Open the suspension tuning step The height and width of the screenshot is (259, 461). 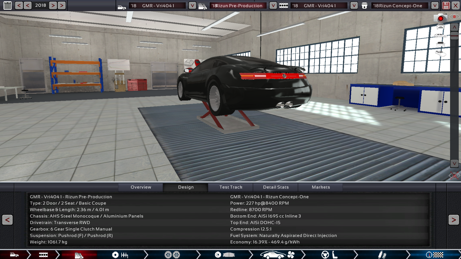coord(382,255)
